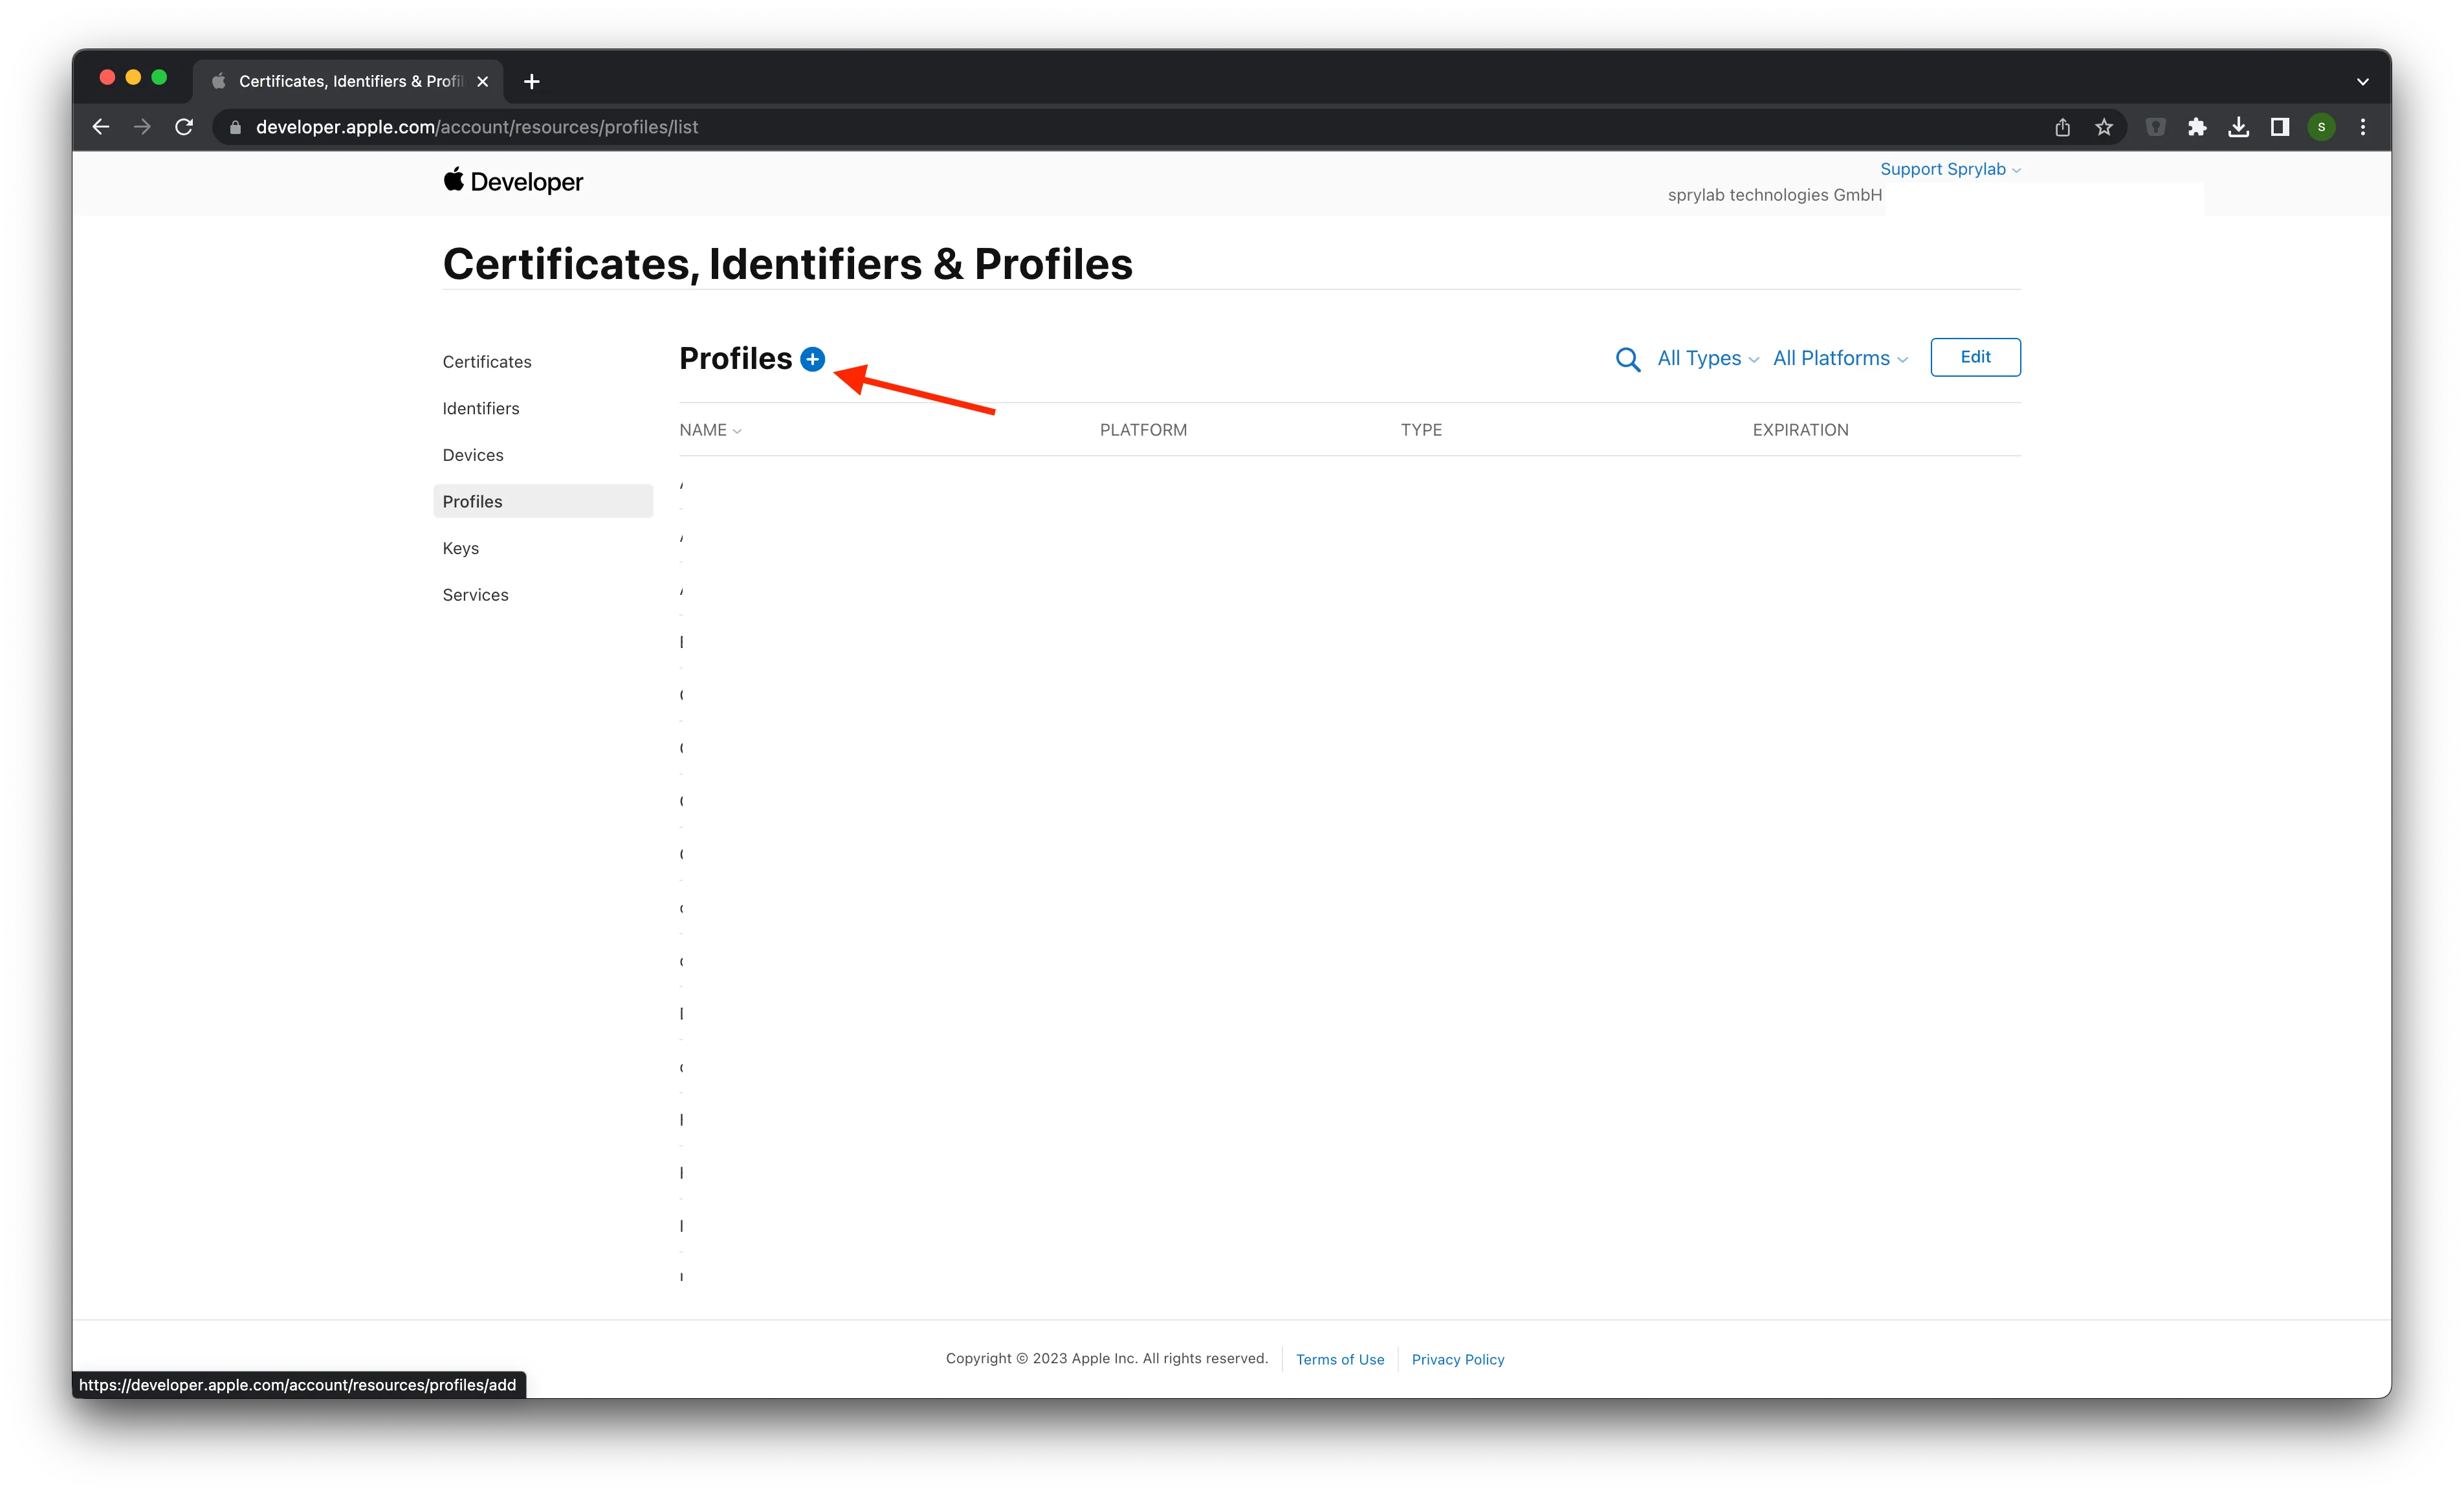
Task: Click the lock icon for site information
Action: click(235, 127)
